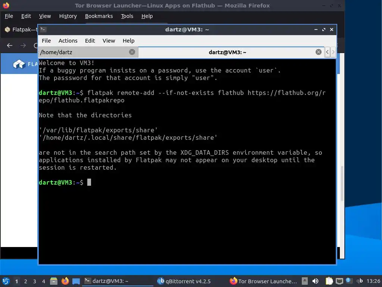This screenshot has width=382, height=287.
Task: Switch to workspace 3
Action: pos(35,281)
